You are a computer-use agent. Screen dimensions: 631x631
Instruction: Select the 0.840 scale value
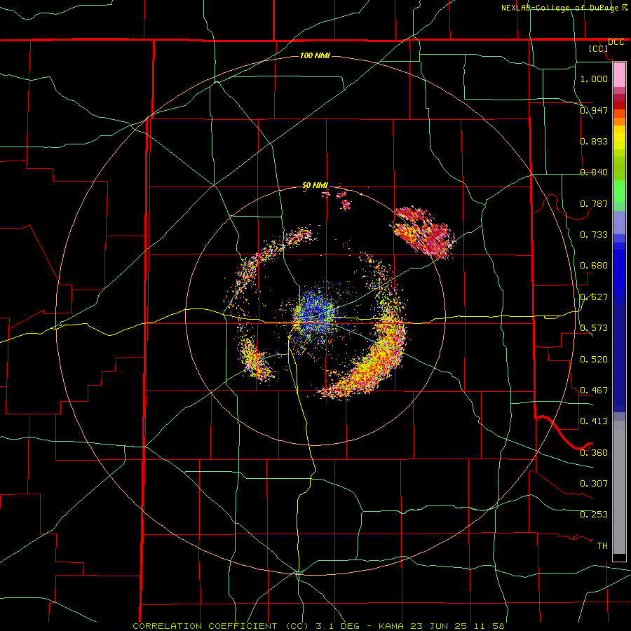[594, 172]
